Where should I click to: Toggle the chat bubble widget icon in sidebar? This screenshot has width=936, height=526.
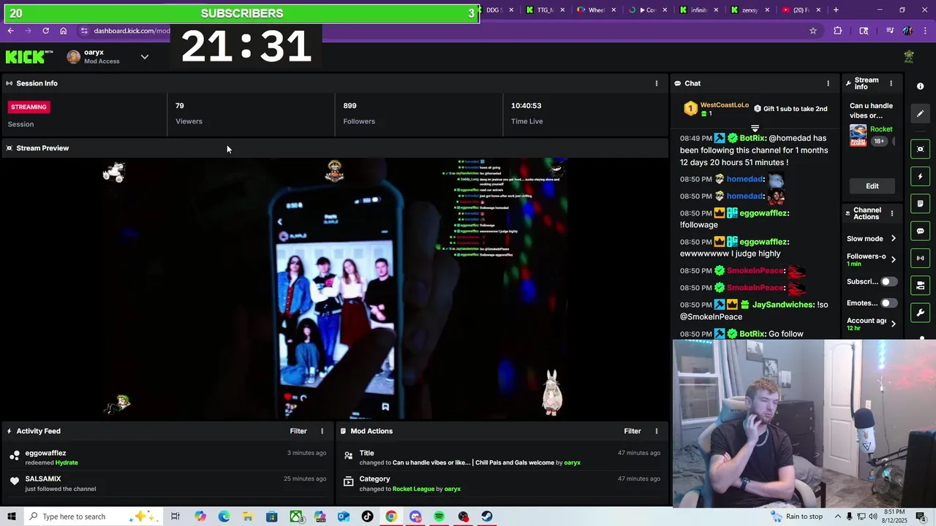pyautogui.click(x=921, y=231)
